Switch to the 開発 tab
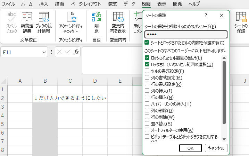Screen dimensions: 249x156 pyautogui.click(x=177, y=4)
